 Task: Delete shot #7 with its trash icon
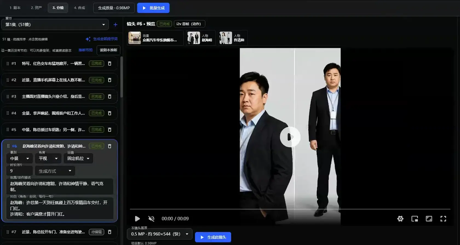pyautogui.click(x=110, y=232)
